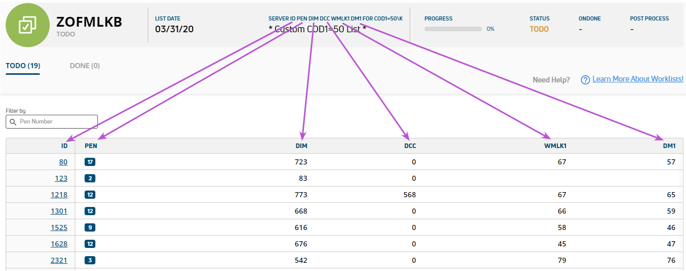
Task: Click the progress bar showing 0%
Action: click(x=453, y=29)
